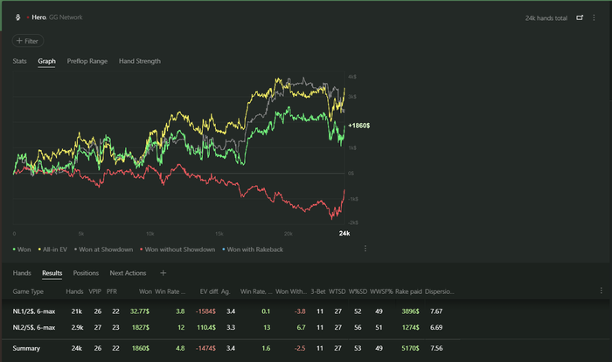Screen dimensions: 612x362
Task: Click the +1860$ label on the graph
Action: click(x=359, y=126)
